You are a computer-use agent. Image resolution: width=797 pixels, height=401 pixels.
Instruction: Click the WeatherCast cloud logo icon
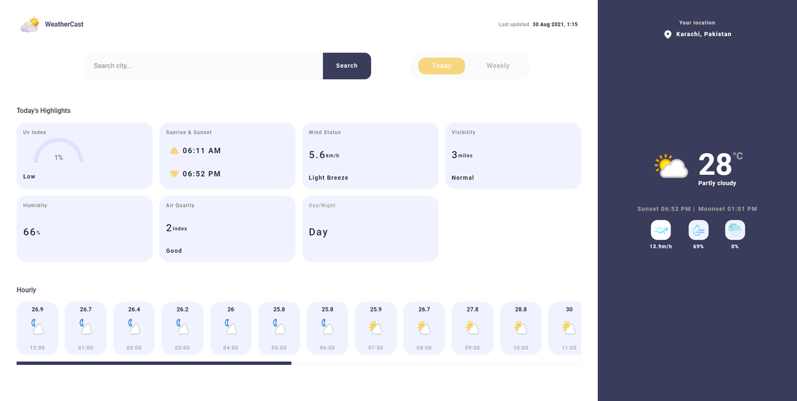(x=30, y=24)
